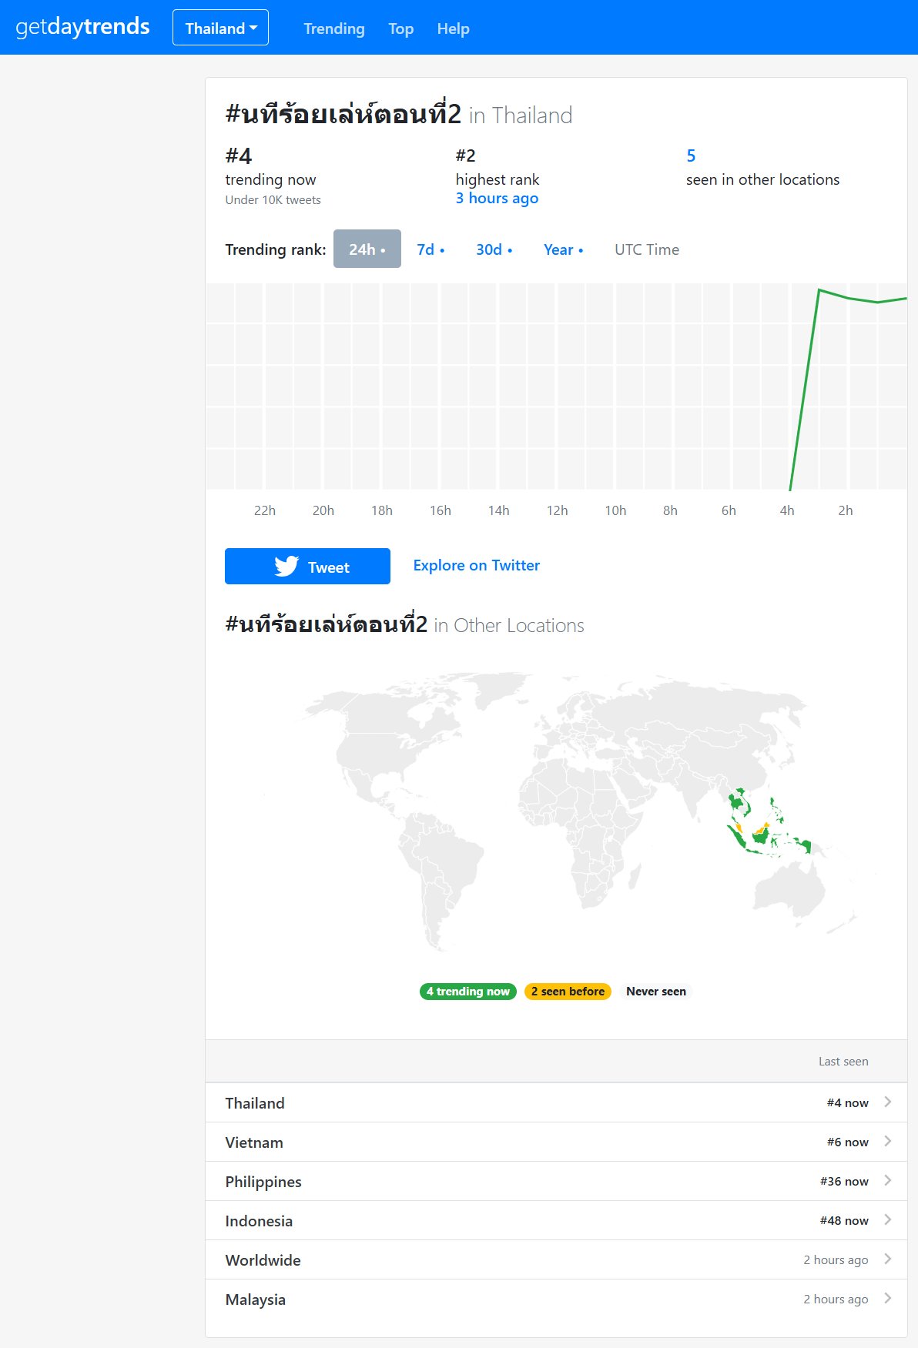Open Philippines row chevron arrow

pos(888,1181)
